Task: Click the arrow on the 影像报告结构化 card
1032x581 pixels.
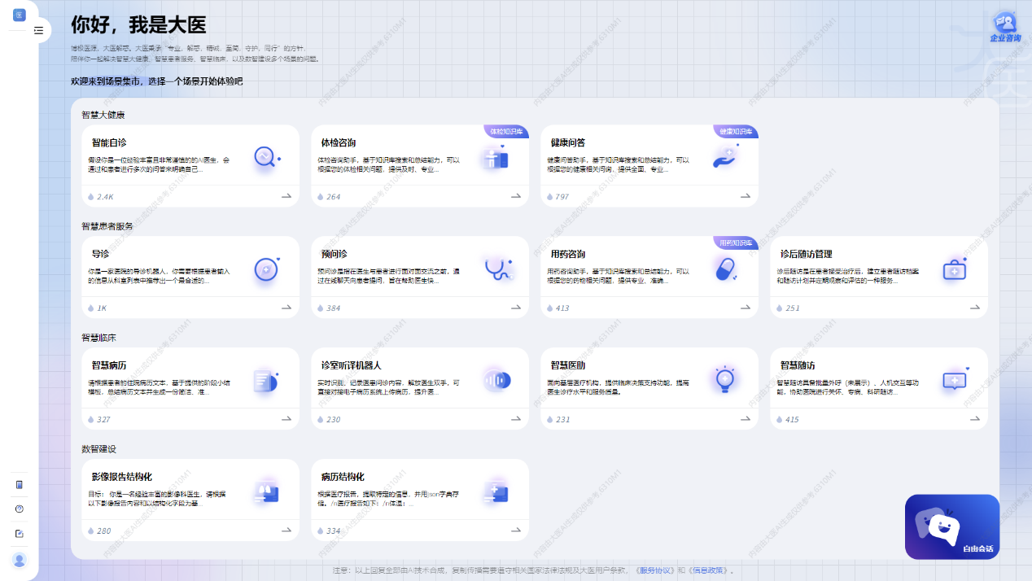Action: 286,531
